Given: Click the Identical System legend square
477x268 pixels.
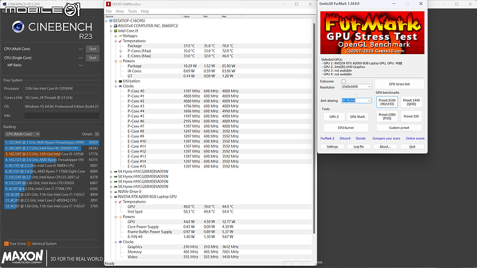Looking at the screenshot, I should (29, 243).
